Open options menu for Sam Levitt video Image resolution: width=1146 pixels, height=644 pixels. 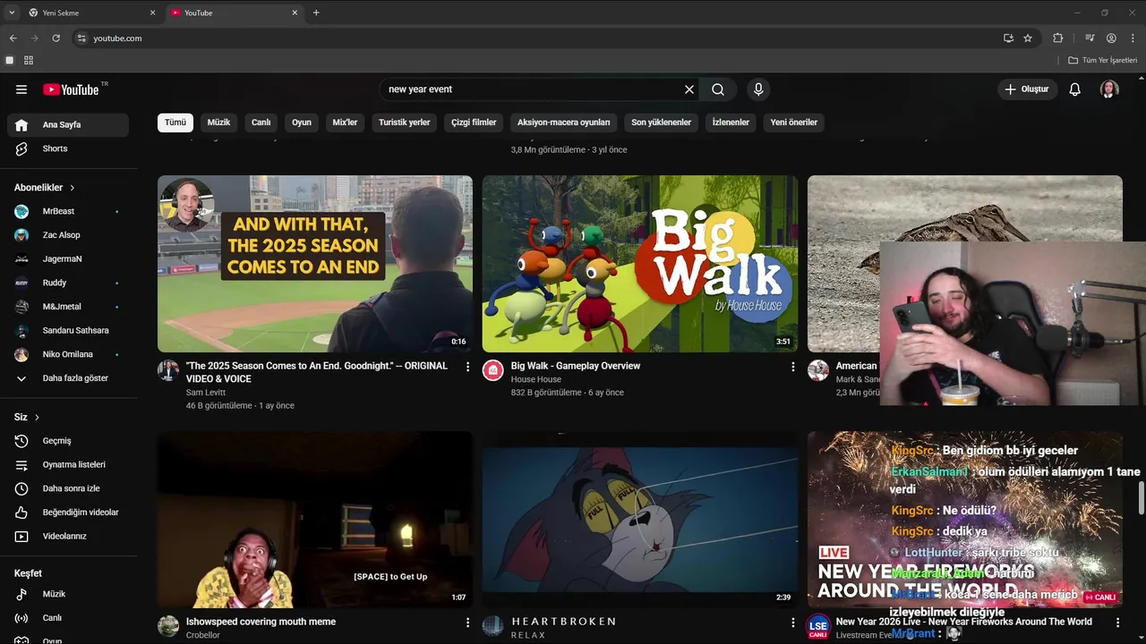[467, 367]
